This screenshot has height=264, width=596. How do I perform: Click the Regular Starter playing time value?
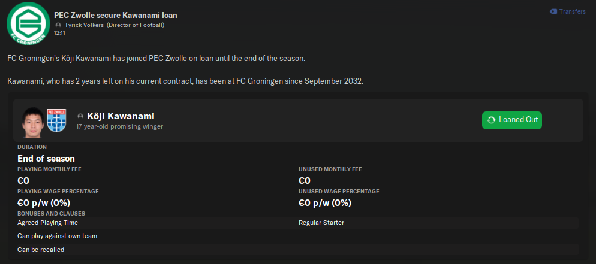pyautogui.click(x=321, y=223)
